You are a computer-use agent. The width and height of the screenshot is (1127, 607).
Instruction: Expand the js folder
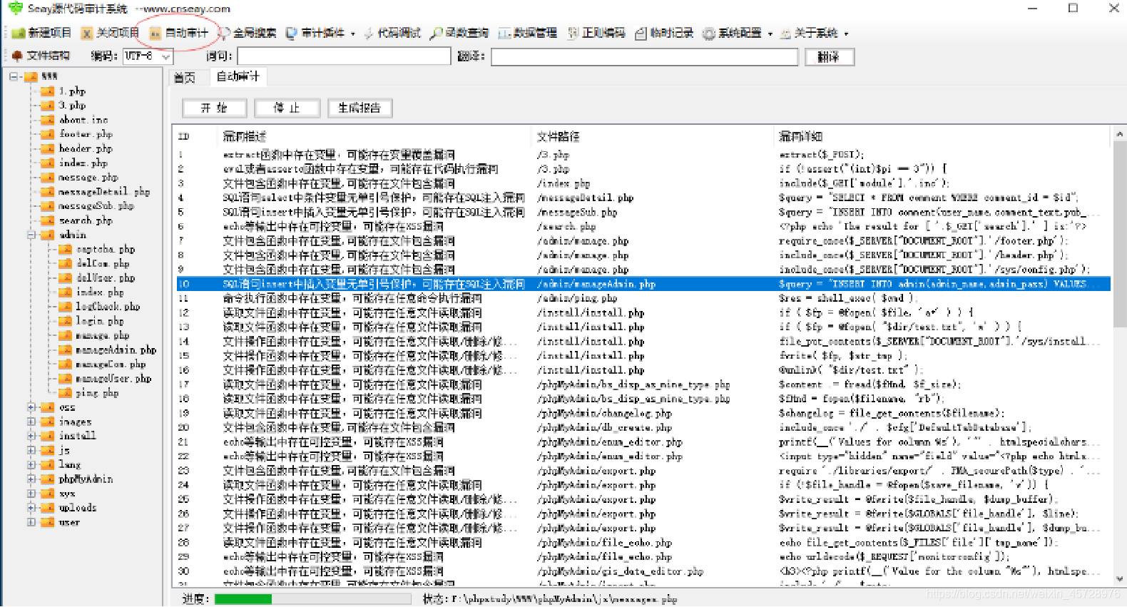click(x=31, y=450)
